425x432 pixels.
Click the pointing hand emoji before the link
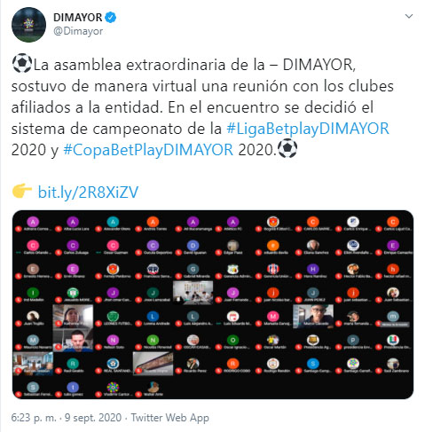click(22, 191)
